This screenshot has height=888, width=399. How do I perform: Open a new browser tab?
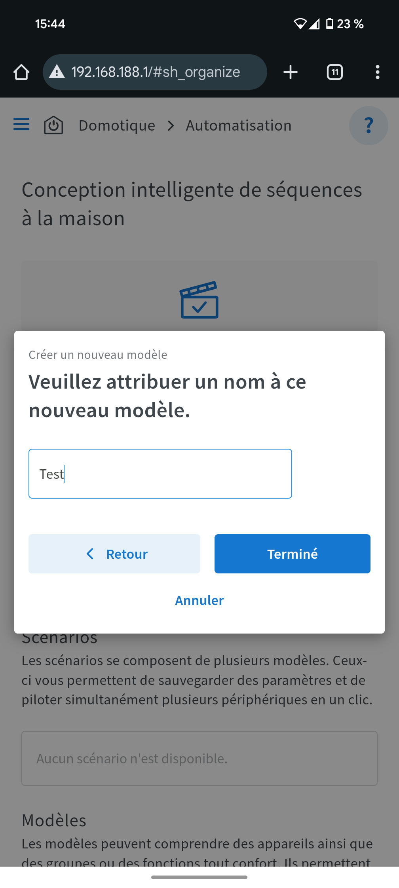click(x=291, y=72)
